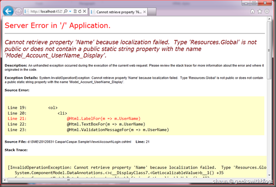Click the compatibility view icon

75,11
